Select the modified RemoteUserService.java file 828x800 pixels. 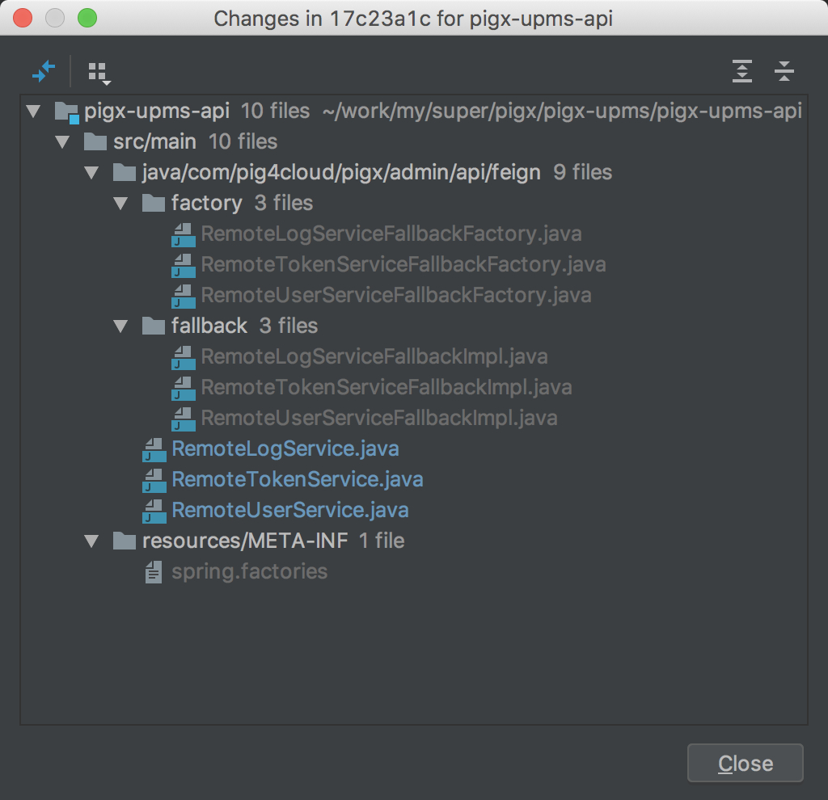tap(290, 510)
